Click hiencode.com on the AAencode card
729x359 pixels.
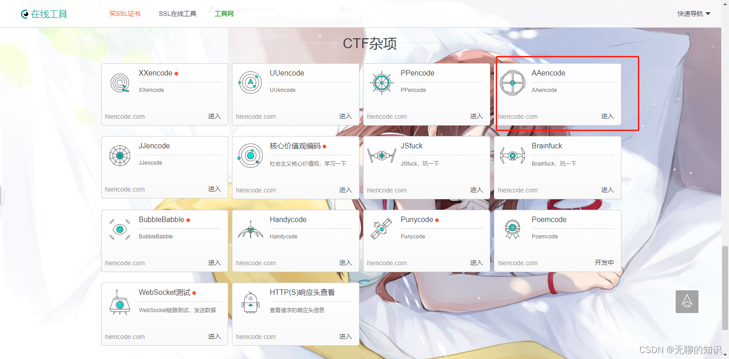click(518, 116)
